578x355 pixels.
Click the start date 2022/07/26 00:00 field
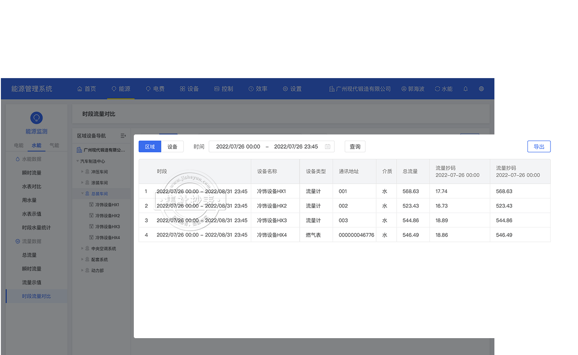click(238, 146)
